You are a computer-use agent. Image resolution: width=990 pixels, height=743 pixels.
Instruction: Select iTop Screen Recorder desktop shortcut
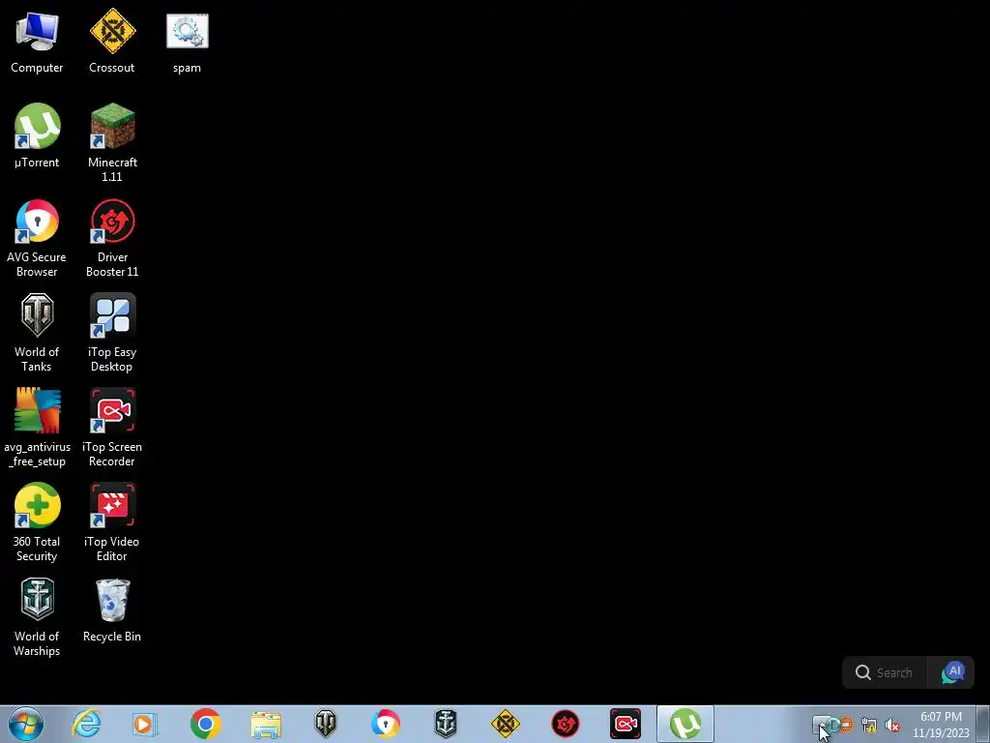tap(112, 429)
